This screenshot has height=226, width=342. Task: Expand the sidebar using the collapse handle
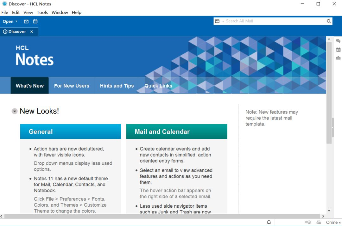(333, 128)
